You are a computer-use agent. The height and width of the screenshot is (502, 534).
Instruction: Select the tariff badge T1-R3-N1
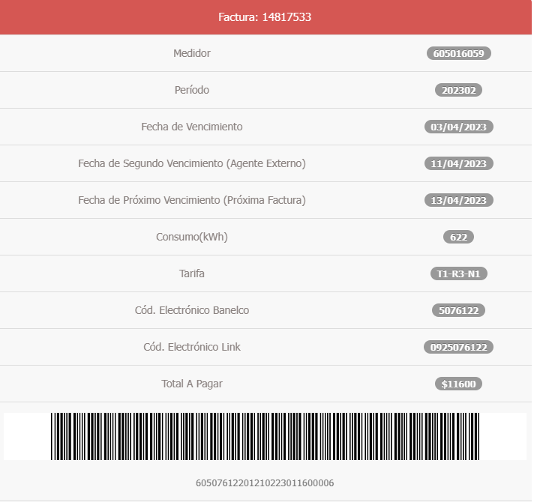(459, 273)
